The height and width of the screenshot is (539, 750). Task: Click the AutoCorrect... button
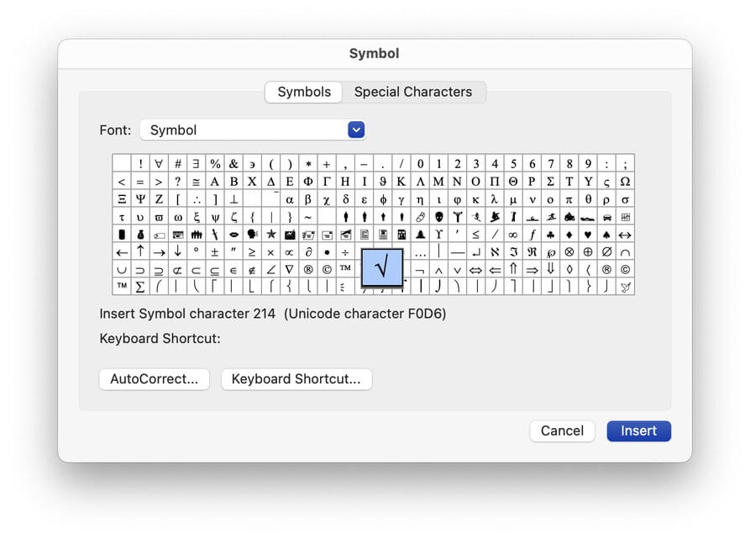155,379
